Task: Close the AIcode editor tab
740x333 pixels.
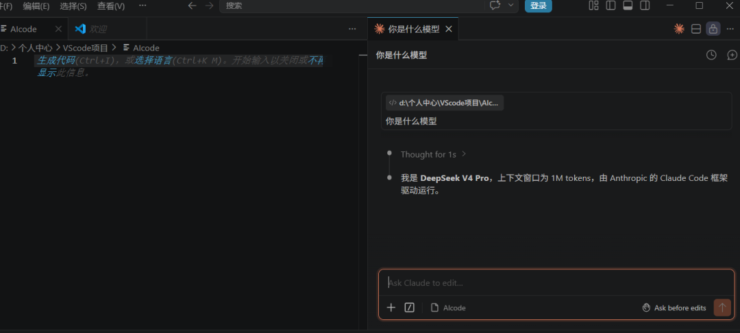Action: point(58,29)
